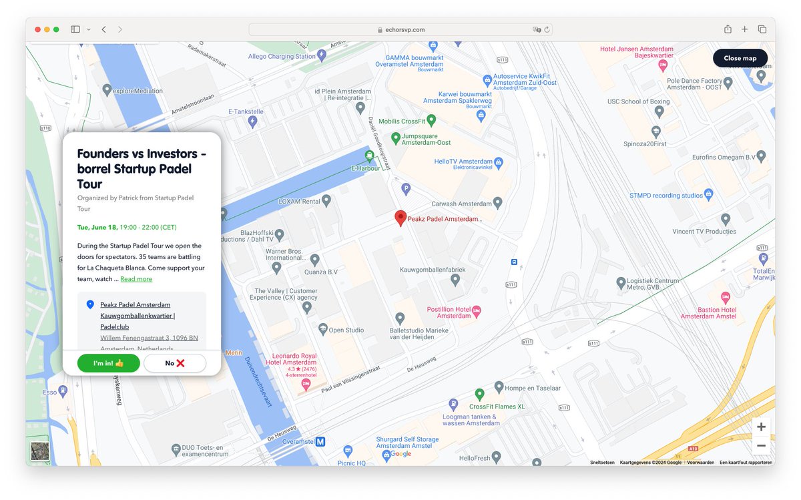Click the red Peakz Padel Amsterdam map pin

point(400,218)
